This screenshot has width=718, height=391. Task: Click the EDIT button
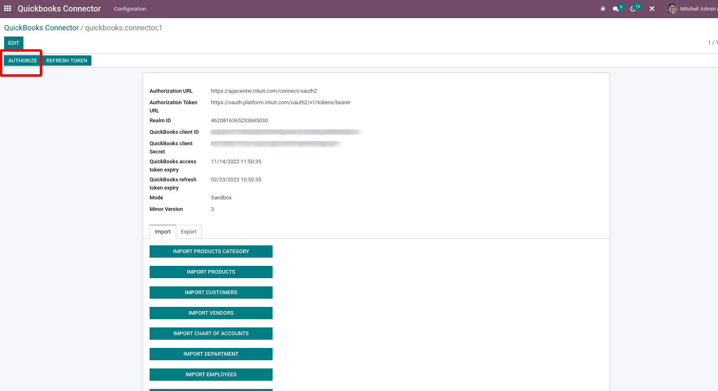click(14, 43)
